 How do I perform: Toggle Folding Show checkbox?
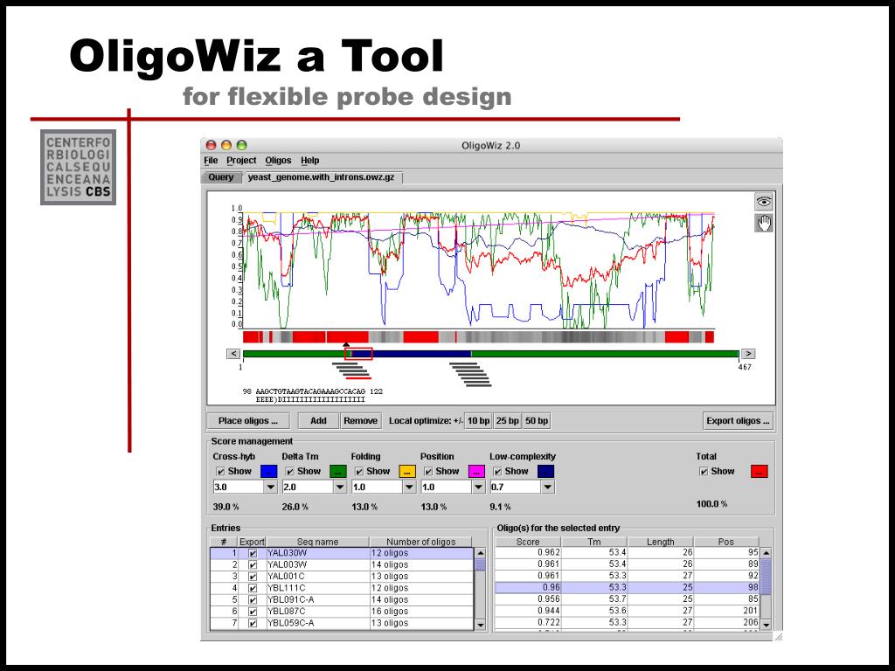tap(359, 471)
